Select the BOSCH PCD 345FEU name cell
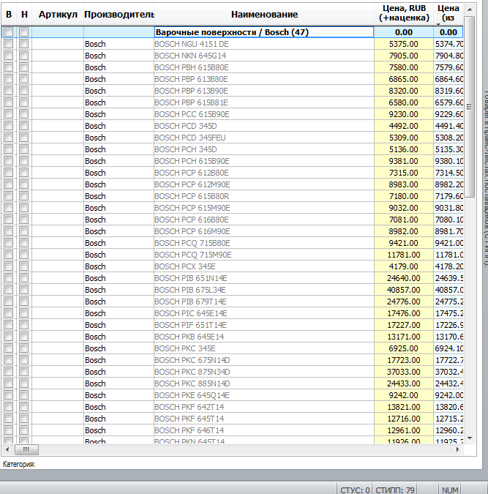The width and height of the screenshot is (488, 494). [x=264, y=138]
